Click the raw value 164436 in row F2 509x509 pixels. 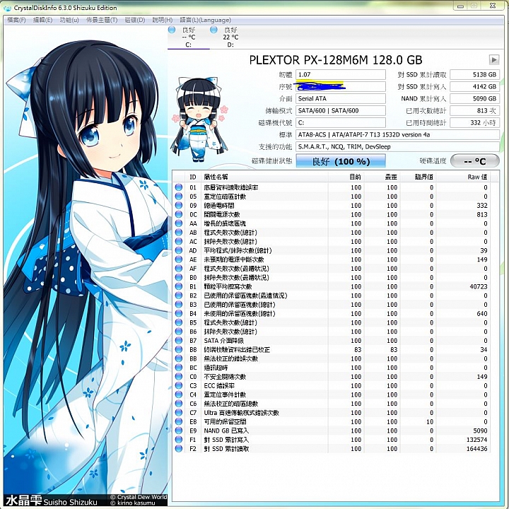point(476,449)
